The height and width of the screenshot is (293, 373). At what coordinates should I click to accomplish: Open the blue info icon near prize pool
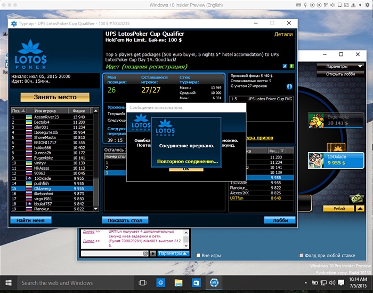[x=289, y=86]
